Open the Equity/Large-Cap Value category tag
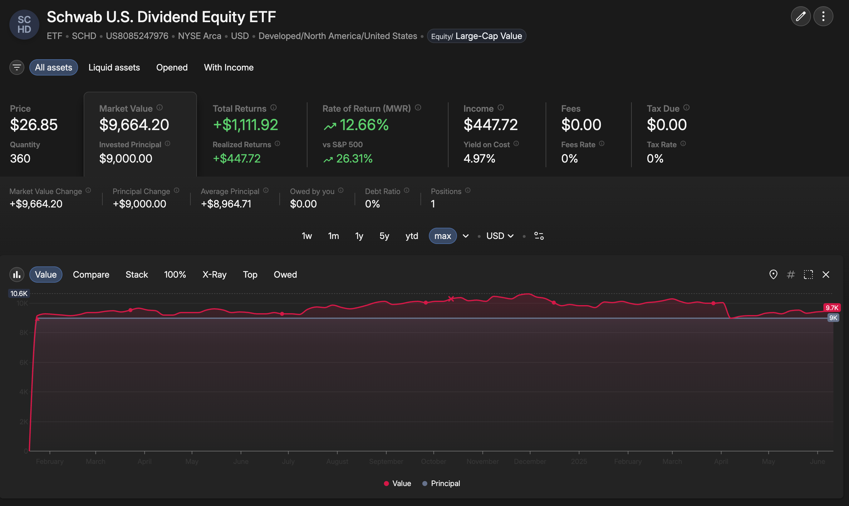 click(476, 36)
